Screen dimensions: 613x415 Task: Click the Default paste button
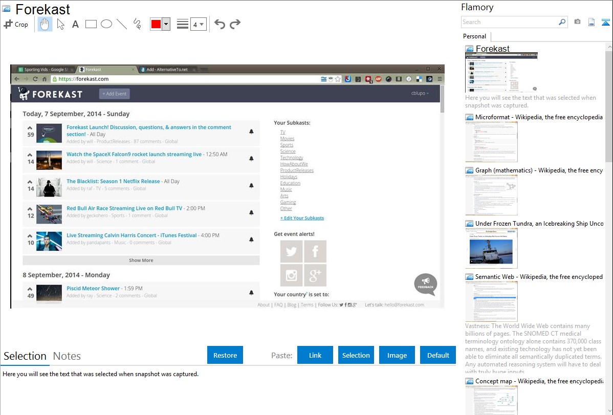[x=438, y=355]
